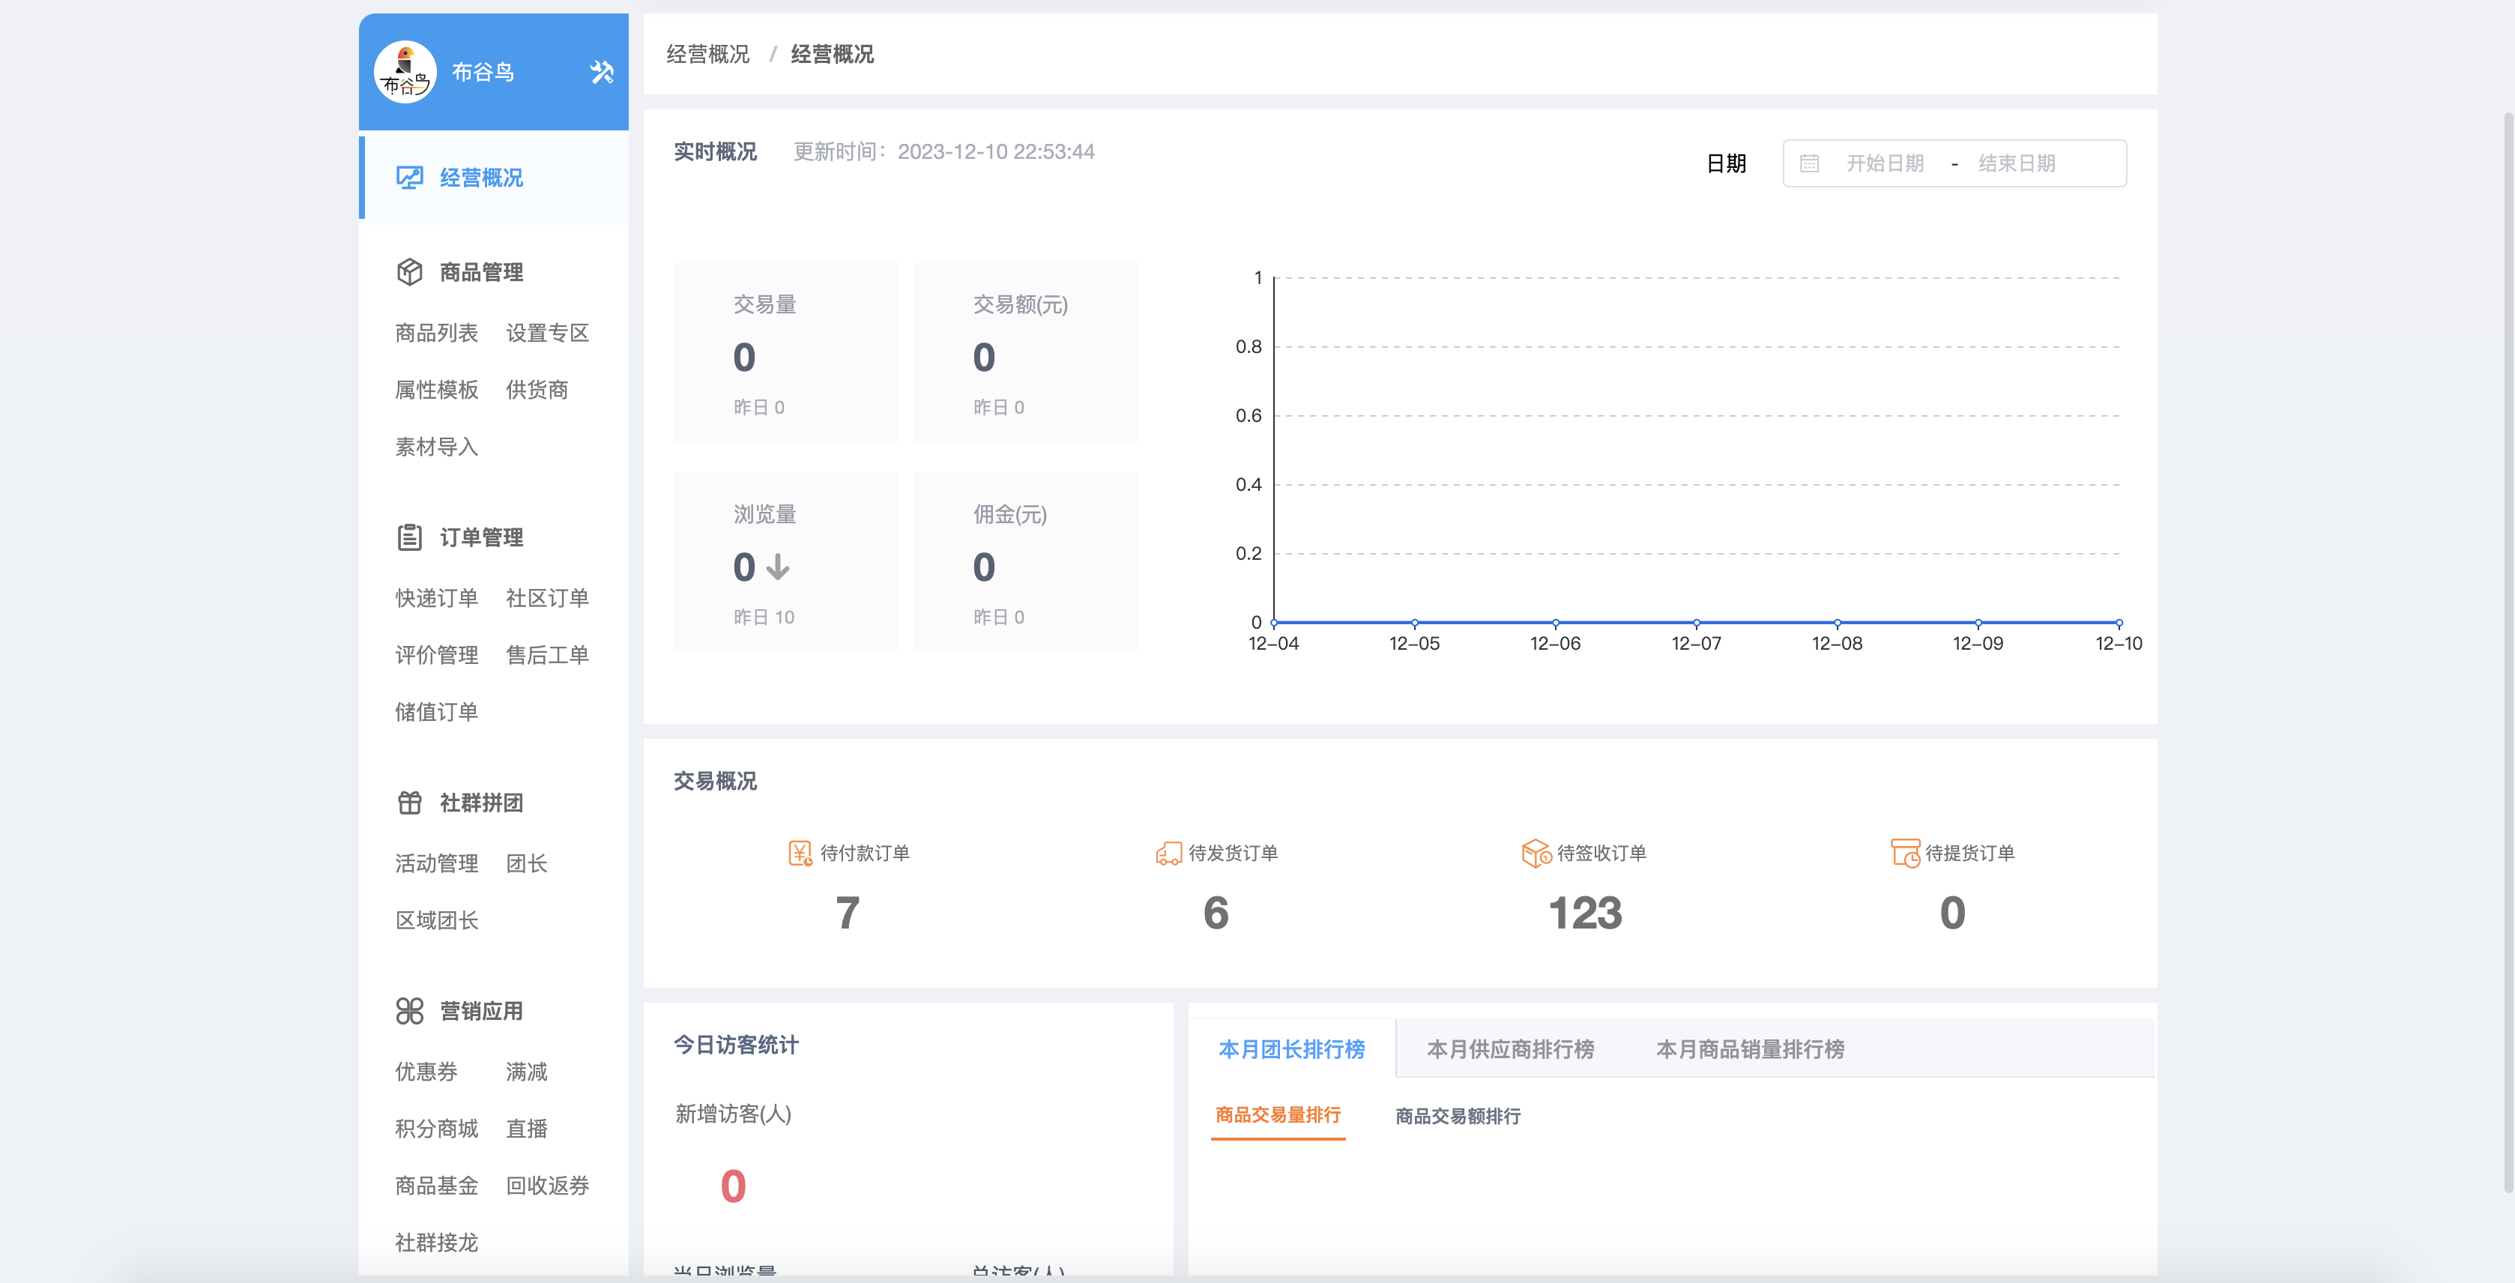The width and height of the screenshot is (2515, 1283).
Task: Switch to 本月供应商排行榜 tab
Action: (x=1510, y=1048)
